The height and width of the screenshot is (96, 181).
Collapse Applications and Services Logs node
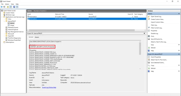pyautogui.click(x=2, y=17)
